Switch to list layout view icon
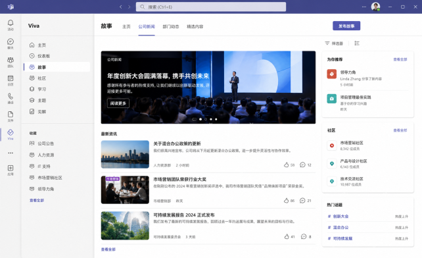422x258 pixels. coord(357,43)
